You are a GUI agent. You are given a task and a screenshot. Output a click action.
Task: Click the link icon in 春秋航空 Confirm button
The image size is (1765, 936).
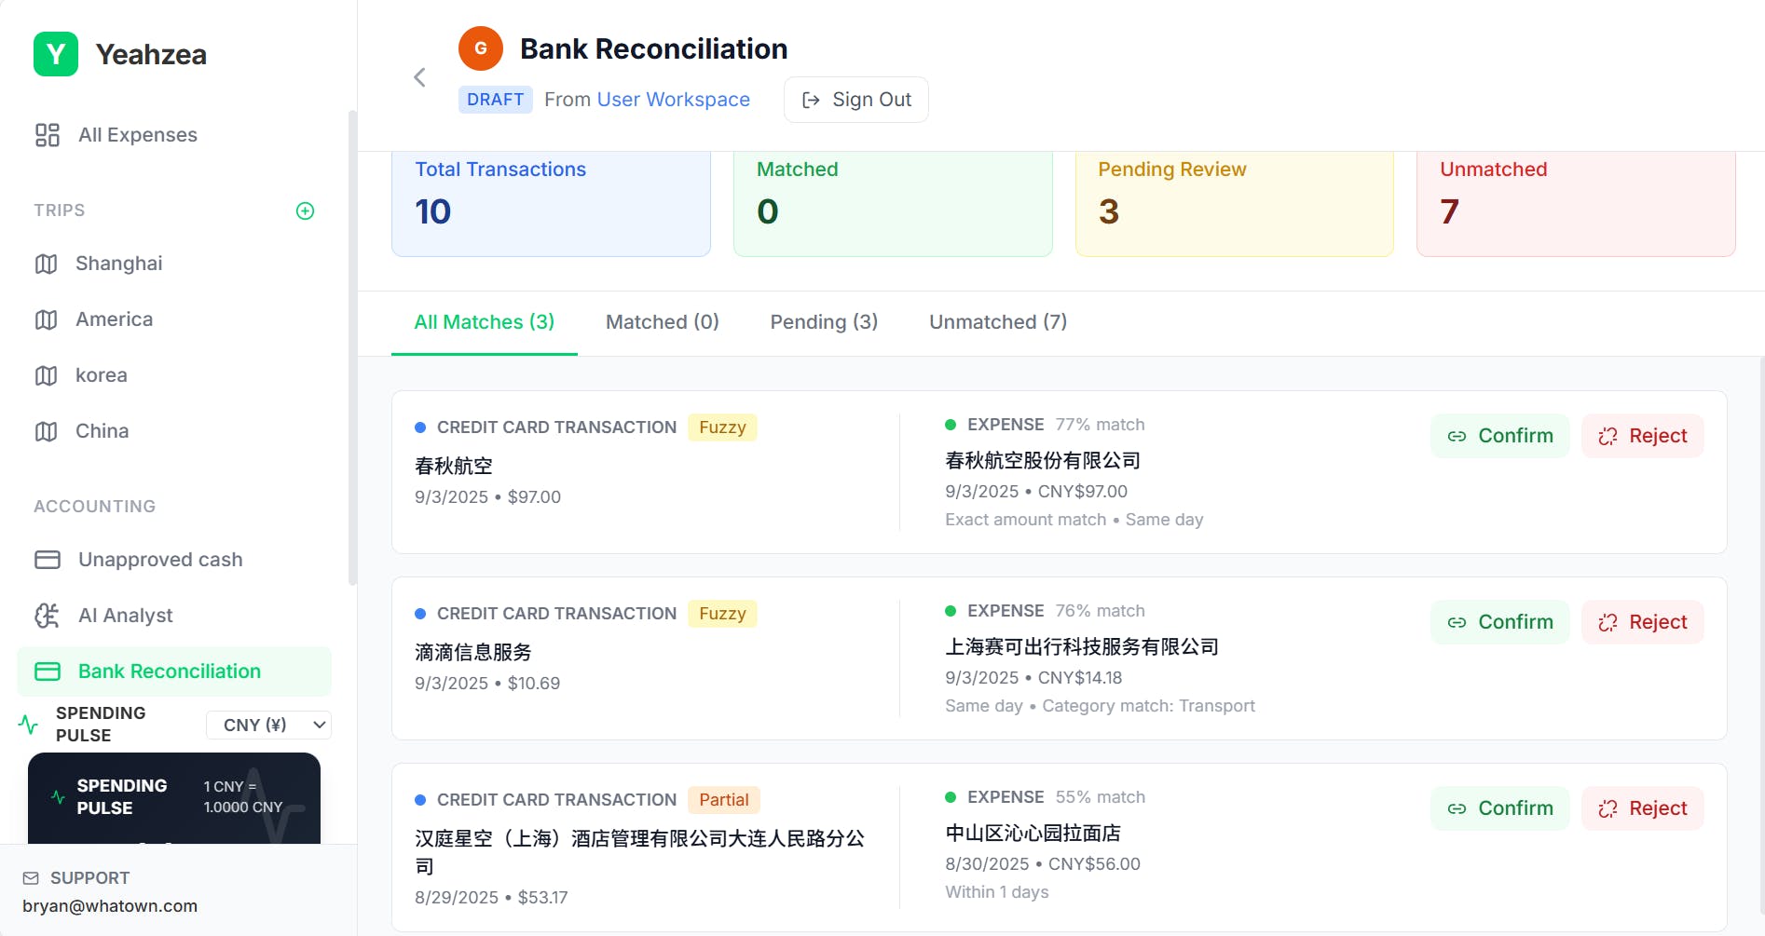pos(1457,436)
